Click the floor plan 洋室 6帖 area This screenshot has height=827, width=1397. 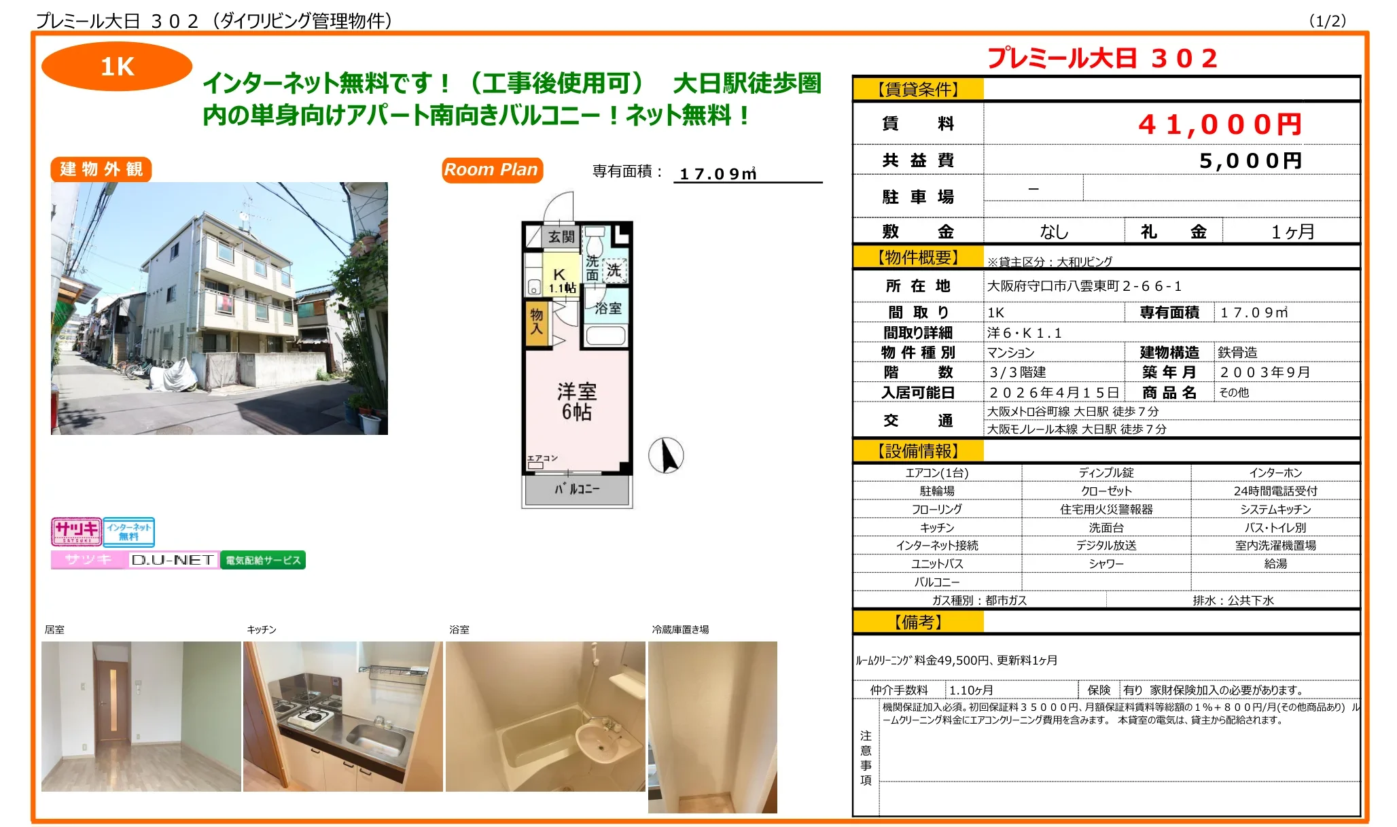coord(577,402)
